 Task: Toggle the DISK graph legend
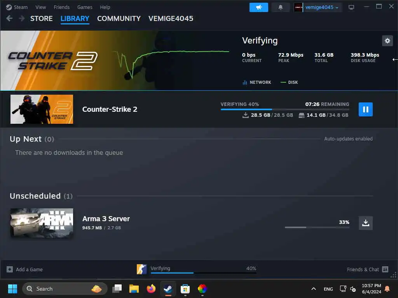[x=289, y=82]
